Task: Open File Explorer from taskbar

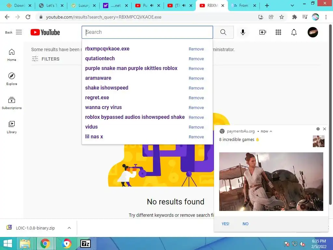Action: coord(25,243)
